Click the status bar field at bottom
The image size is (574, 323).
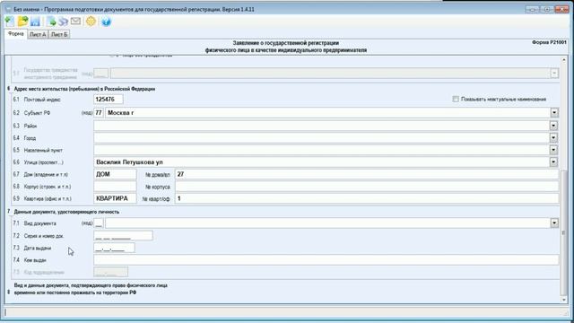(285, 312)
